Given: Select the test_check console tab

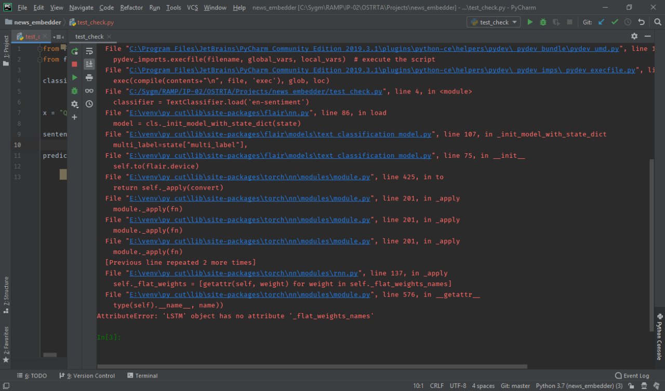Looking at the screenshot, I should click(89, 36).
